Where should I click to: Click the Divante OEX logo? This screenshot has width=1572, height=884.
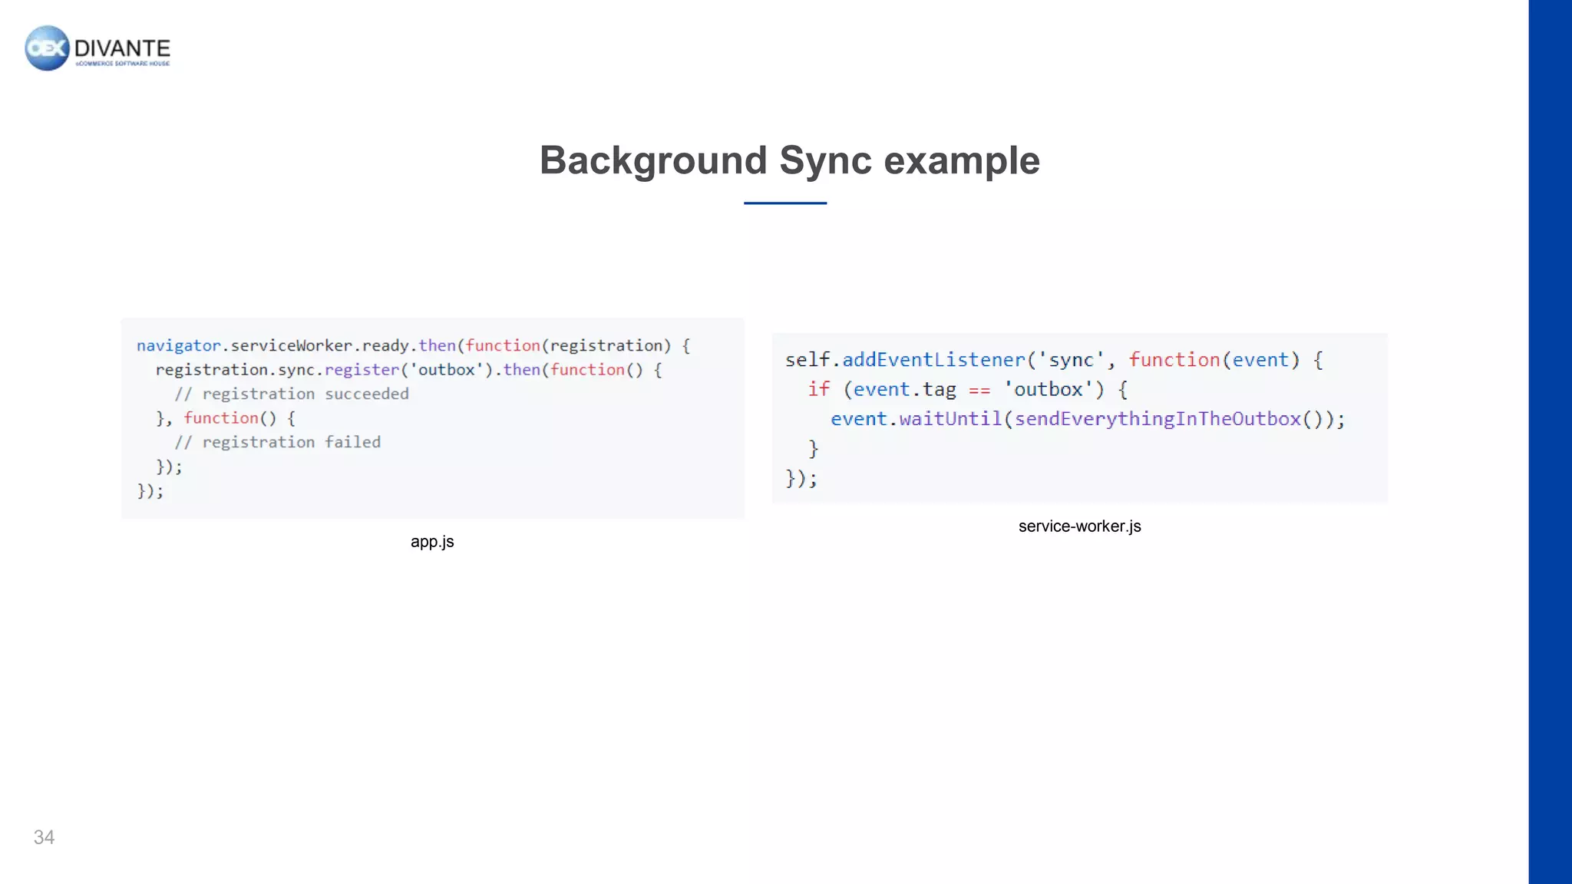pyautogui.click(x=48, y=48)
